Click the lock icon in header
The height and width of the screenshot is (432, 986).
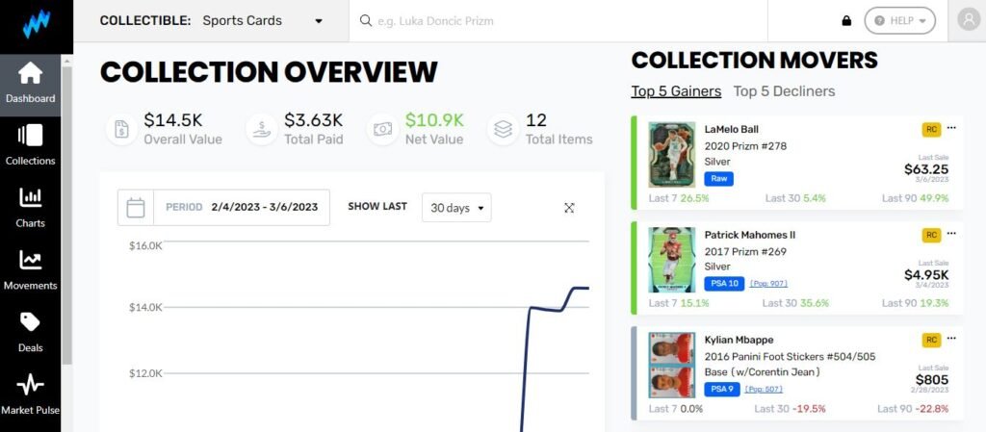pyautogui.click(x=846, y=21)
